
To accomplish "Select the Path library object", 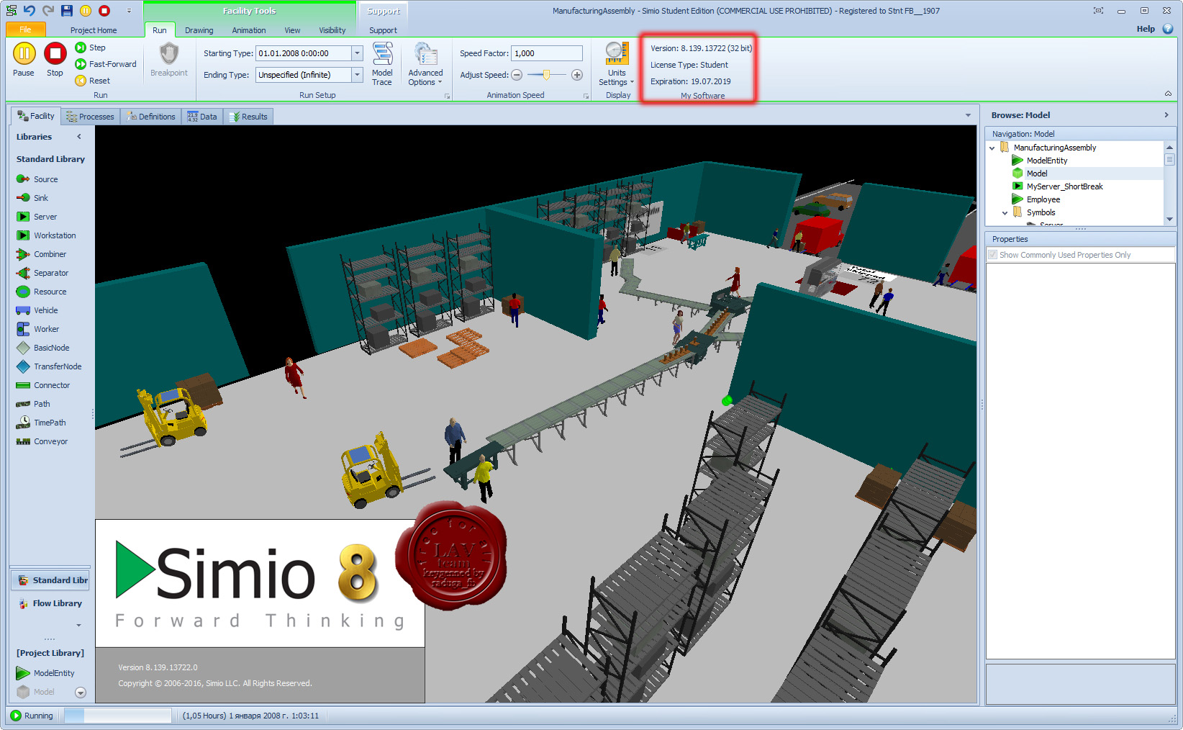I will (x=33, y=404).
